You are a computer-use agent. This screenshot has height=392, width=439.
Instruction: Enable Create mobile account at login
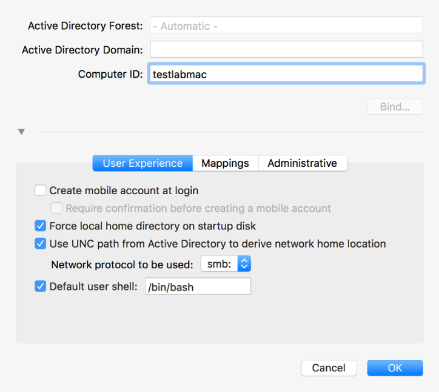click(41, 191)
